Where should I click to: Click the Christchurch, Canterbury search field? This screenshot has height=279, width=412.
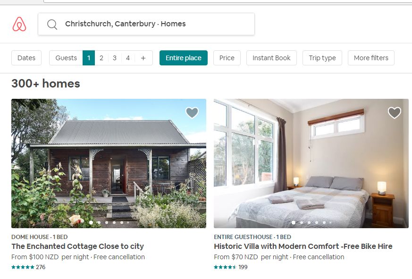coord(146,24)
